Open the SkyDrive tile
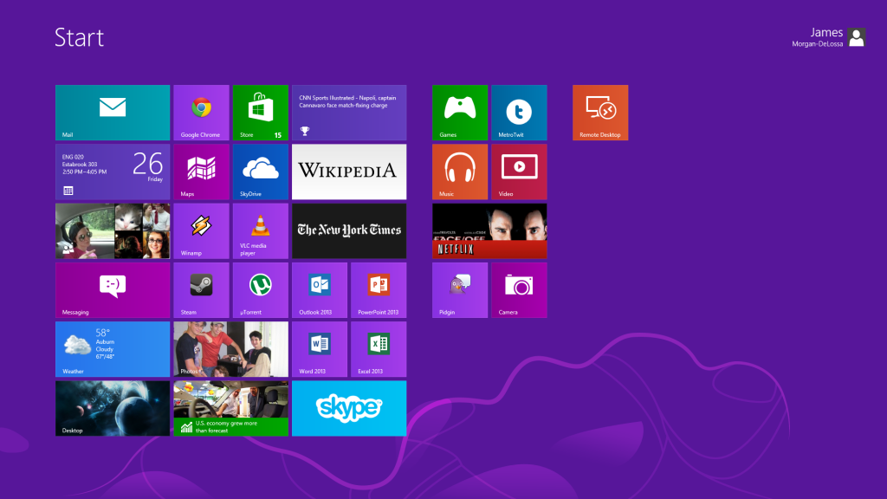The height and width of the screenshot is (499, 887). click(x=260, y=172)
